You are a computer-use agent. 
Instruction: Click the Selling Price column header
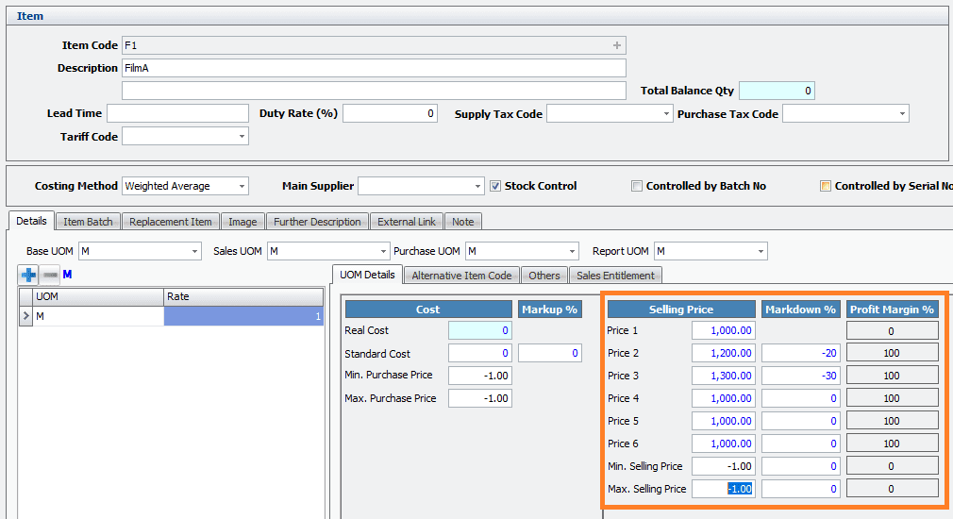click(681, 310)
